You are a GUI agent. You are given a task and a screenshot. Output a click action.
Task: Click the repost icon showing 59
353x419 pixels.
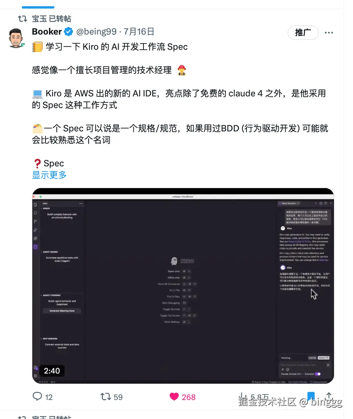pyautogui.click(x=106, y=396)
